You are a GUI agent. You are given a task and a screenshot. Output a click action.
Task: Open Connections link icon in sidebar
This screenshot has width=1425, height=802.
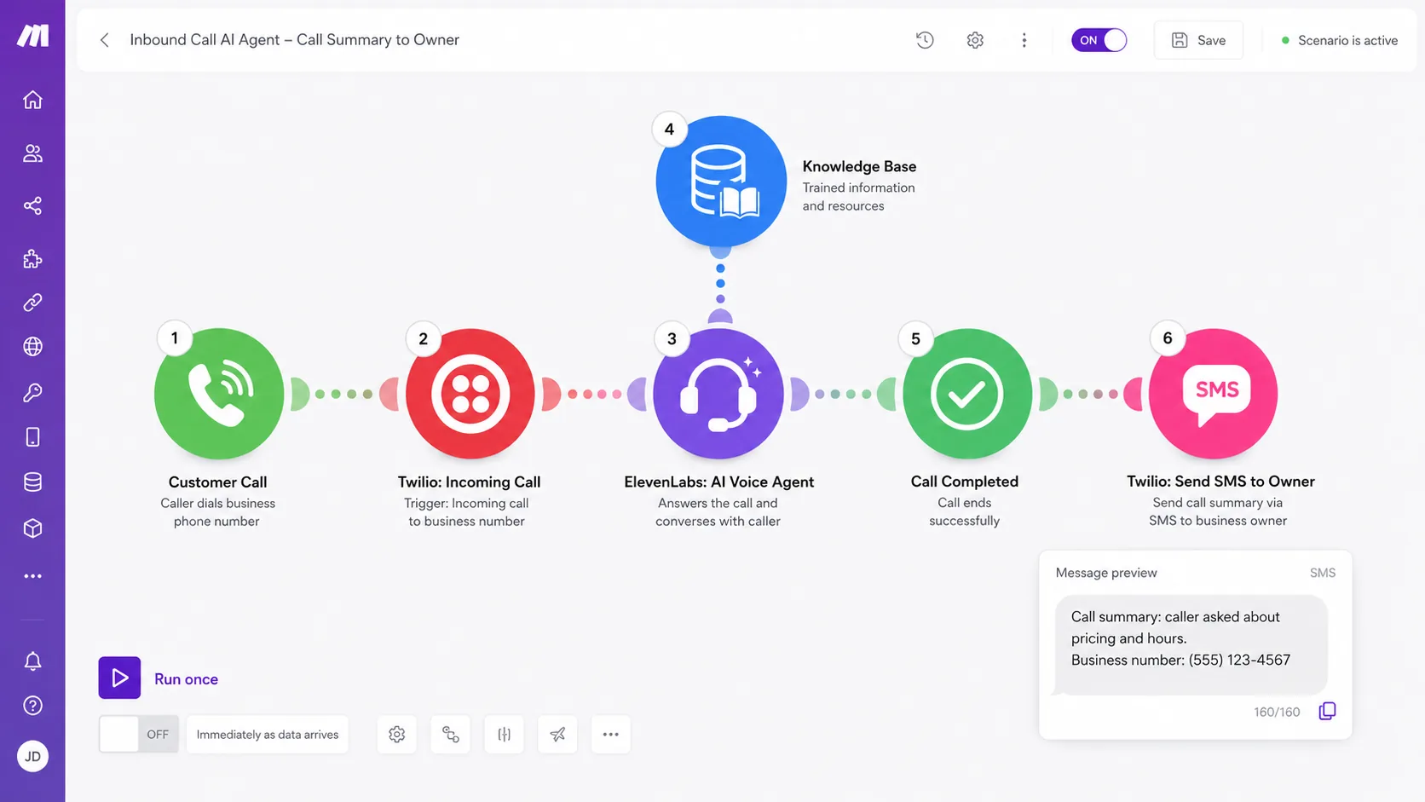tap(32, 303)
